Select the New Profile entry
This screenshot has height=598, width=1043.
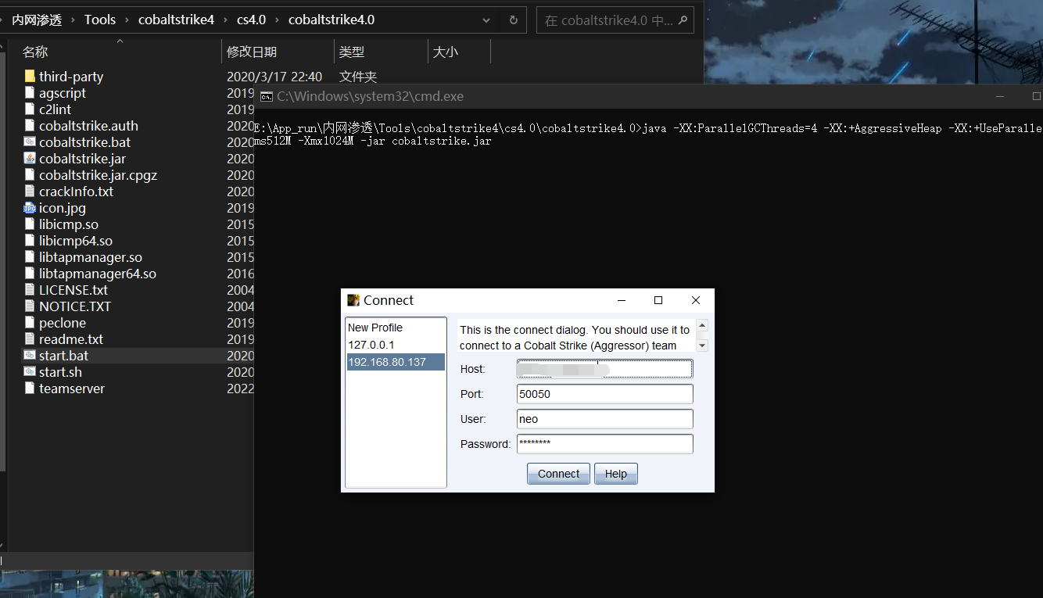(x=396, y=328)
